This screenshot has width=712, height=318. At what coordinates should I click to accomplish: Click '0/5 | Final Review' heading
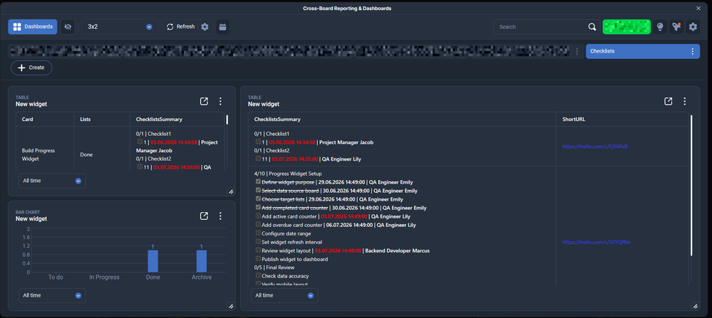275,267
